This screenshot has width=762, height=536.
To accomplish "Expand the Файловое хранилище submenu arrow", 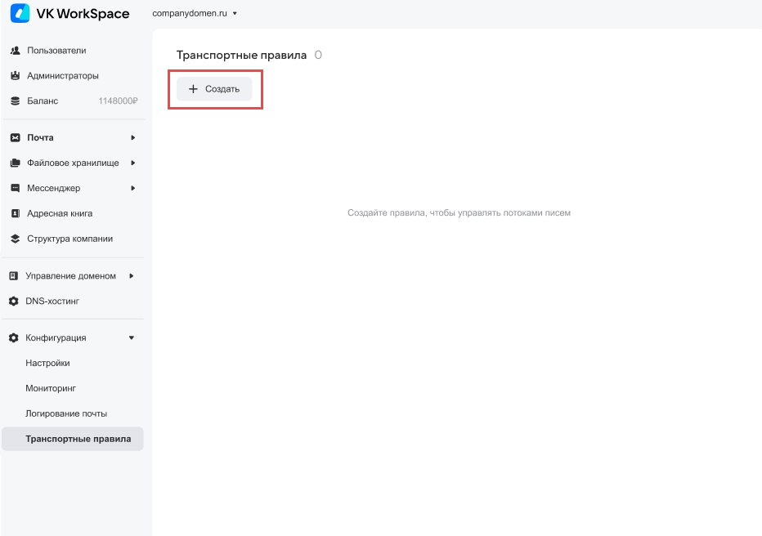I will tap(132, 163).
